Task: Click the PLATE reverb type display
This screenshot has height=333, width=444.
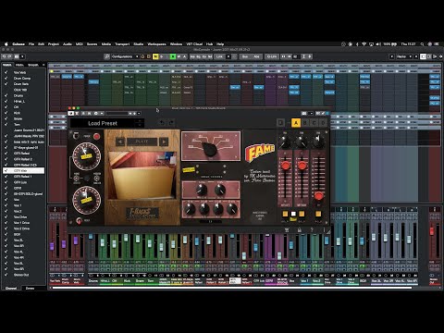Action: pyautogui.click(x=142, y=142)
